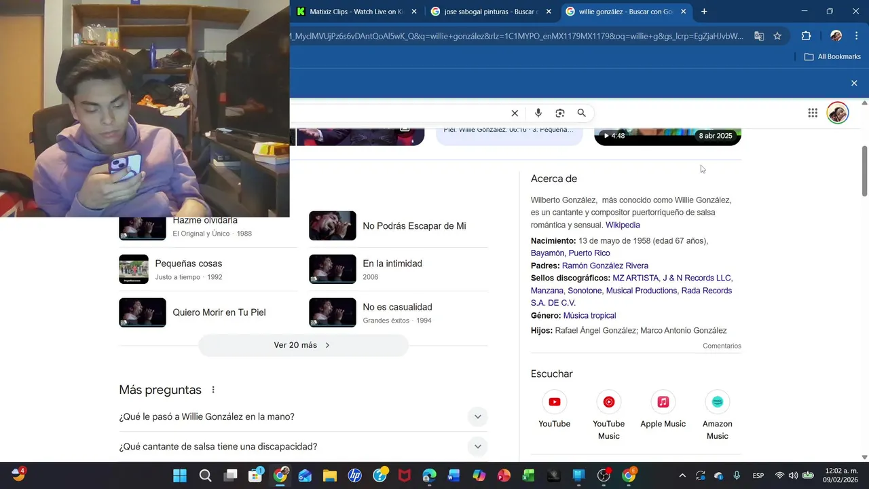Open Apple Music under Escuchar
The width and height of the screenshot is (869, 489).
[x=663, y=410]
